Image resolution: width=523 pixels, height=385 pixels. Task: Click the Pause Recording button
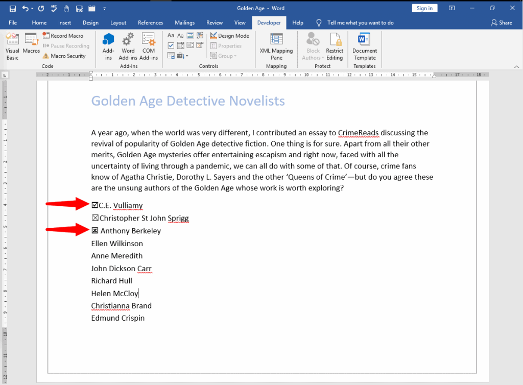point(66,46)
